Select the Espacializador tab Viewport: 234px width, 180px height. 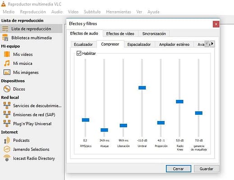139,45
